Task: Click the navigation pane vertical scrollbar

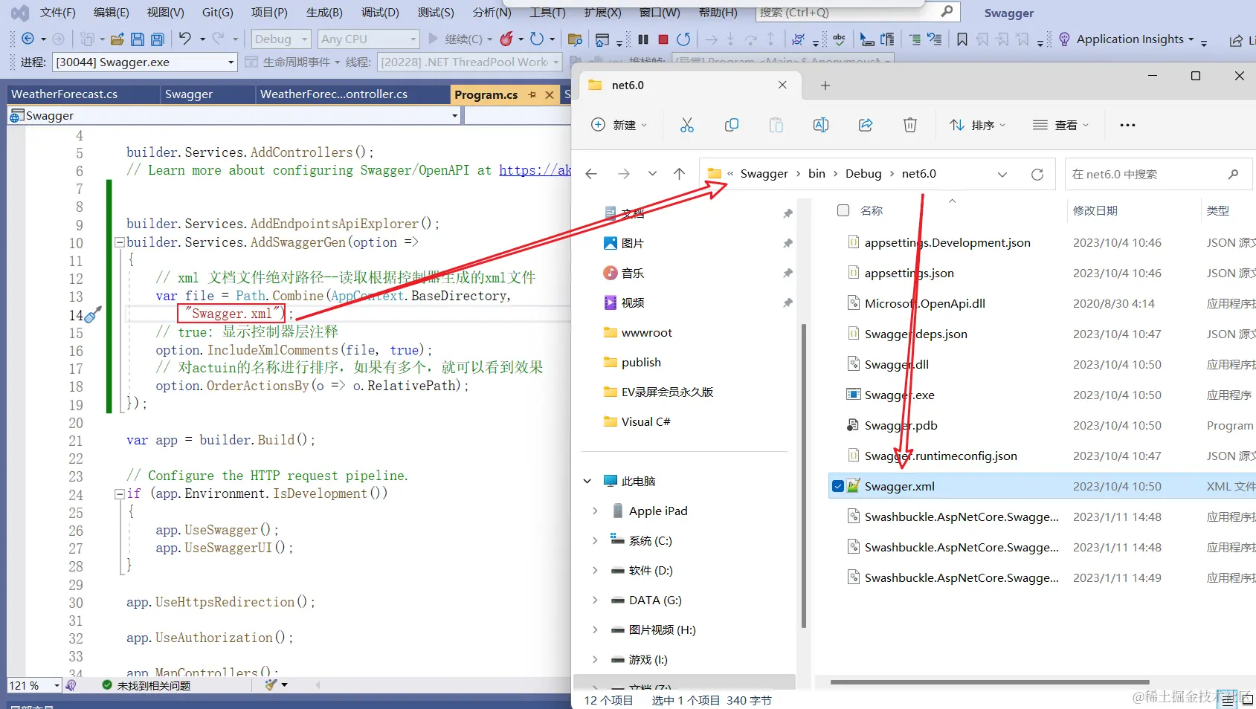Action: pos(803,476)
